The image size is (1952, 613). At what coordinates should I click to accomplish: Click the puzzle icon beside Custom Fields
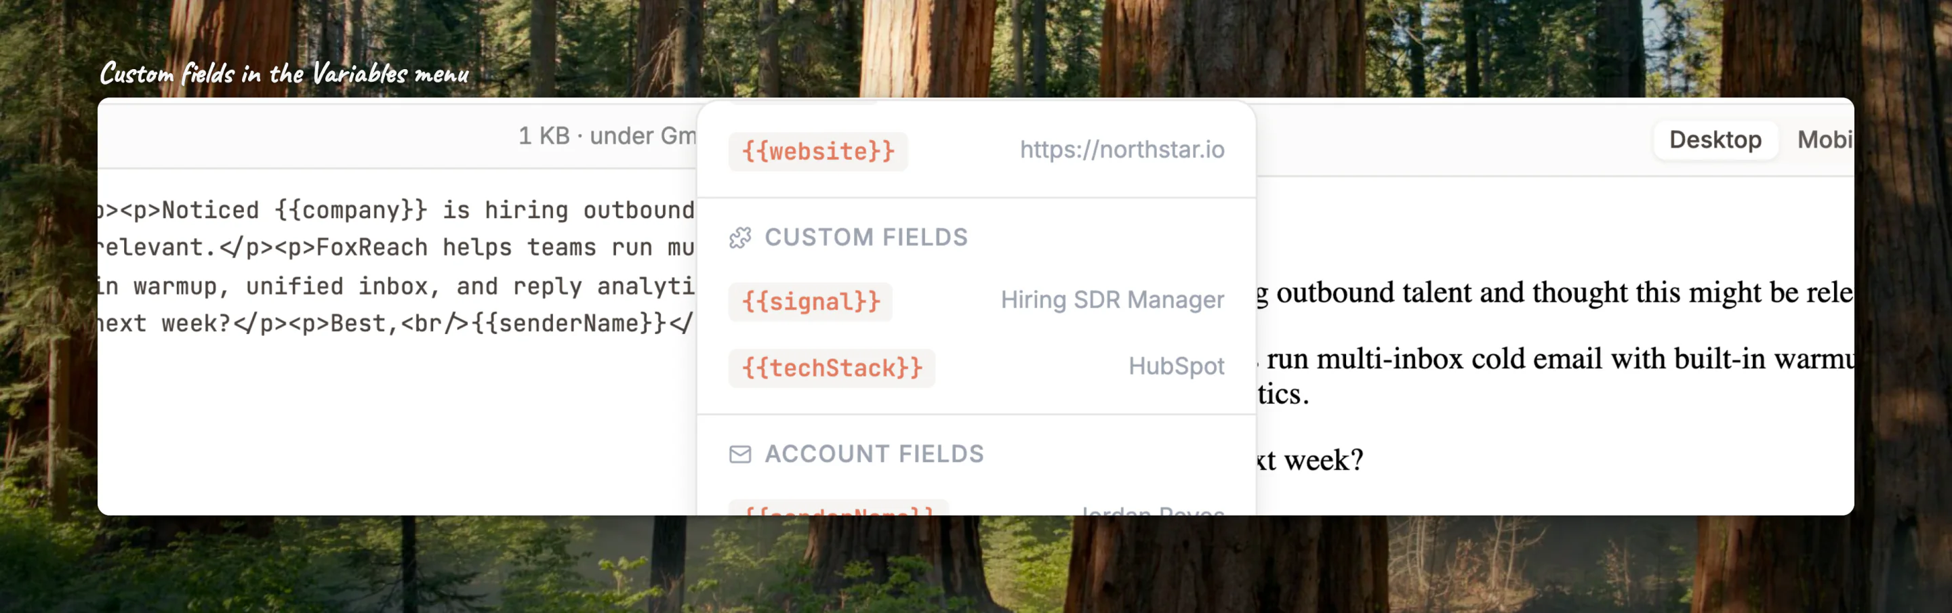click(739, 238)
